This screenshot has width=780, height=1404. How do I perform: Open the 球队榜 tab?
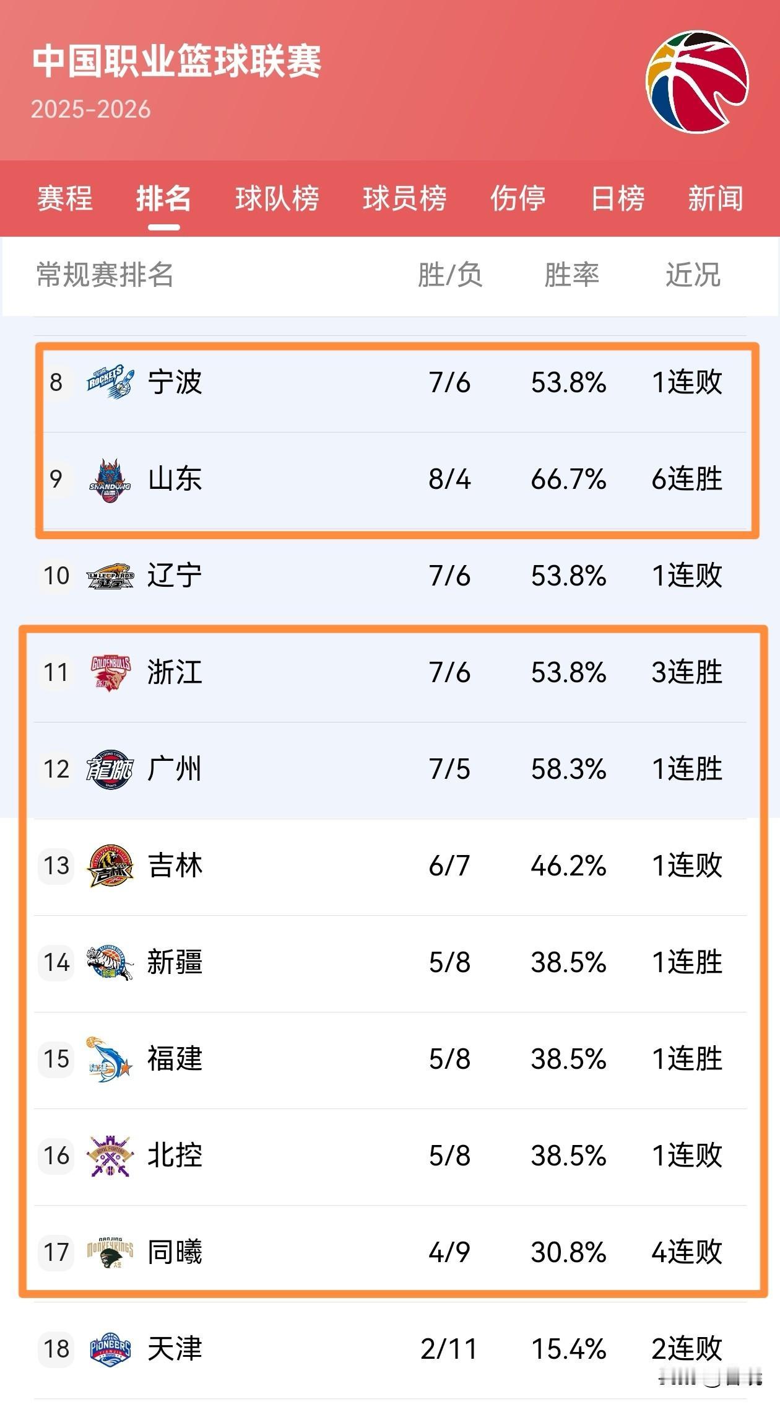coord(277,199)
